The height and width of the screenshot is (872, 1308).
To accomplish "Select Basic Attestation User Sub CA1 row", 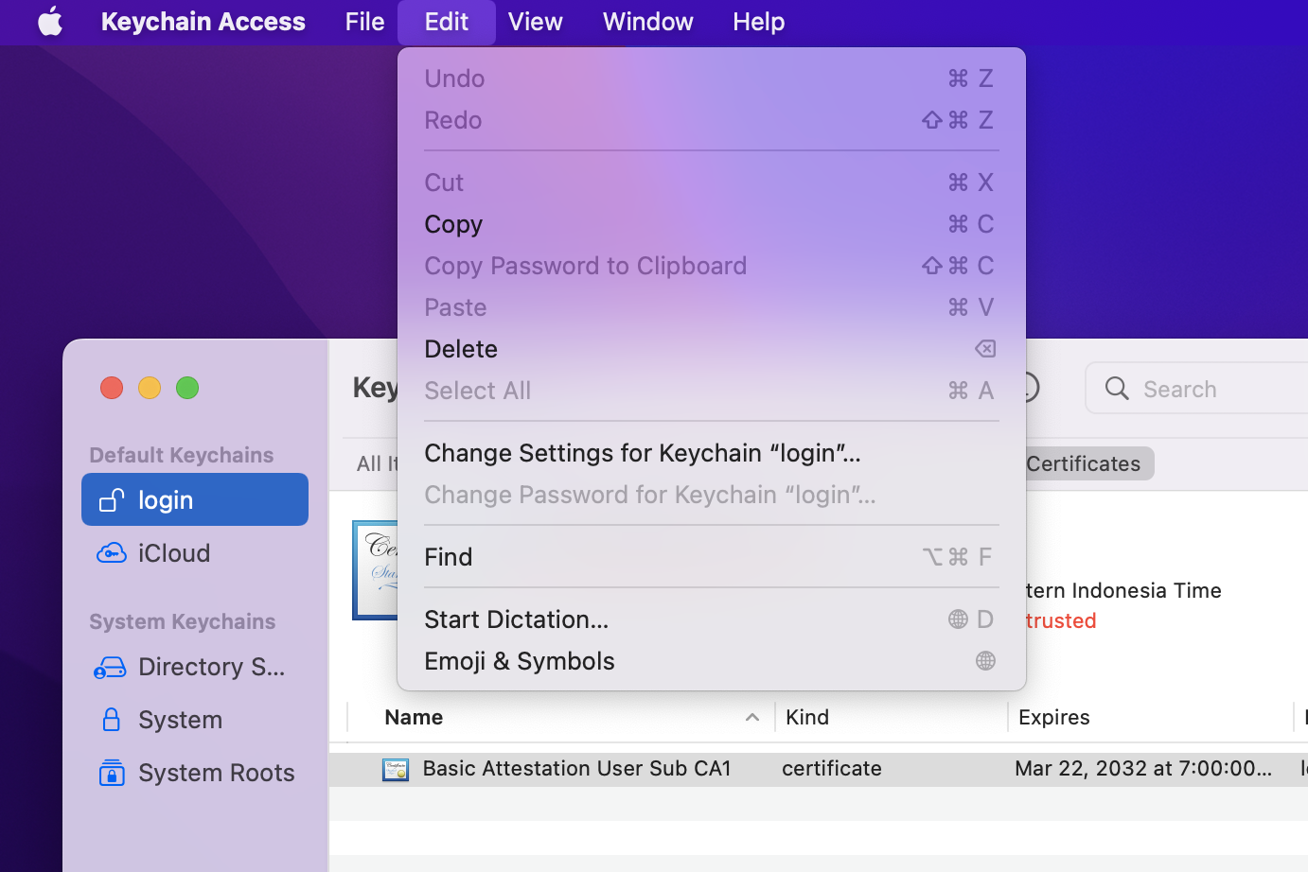I will (819, 769).
